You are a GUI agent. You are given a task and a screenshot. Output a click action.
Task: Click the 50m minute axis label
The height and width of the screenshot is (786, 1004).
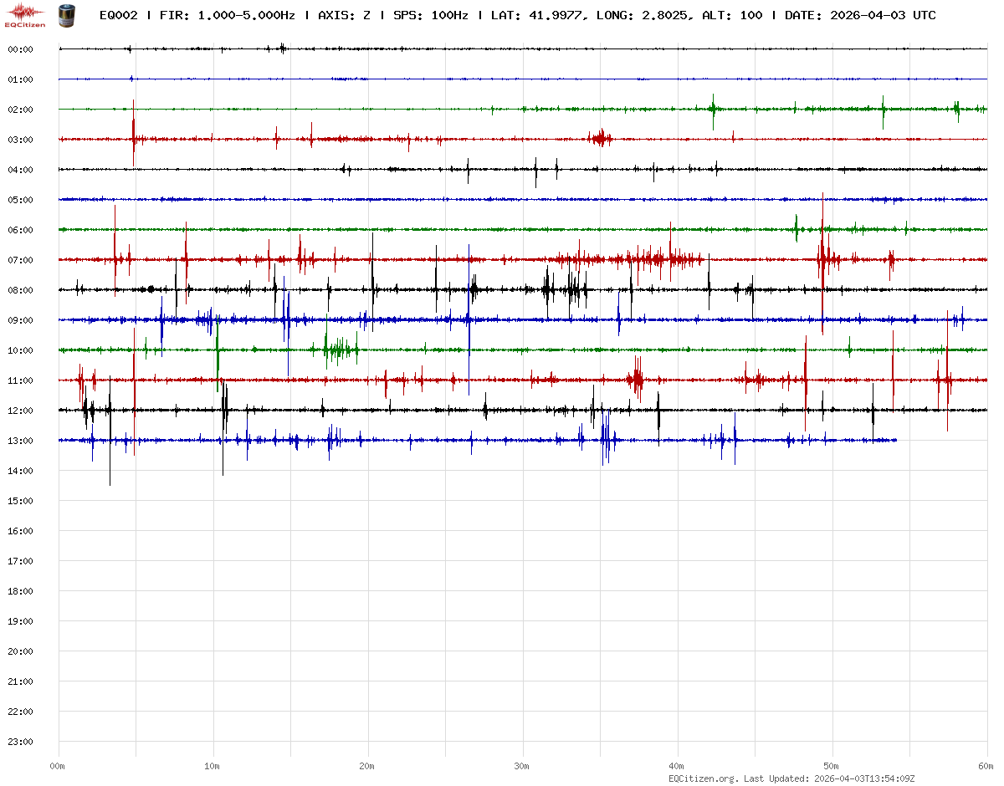[832, 766]
